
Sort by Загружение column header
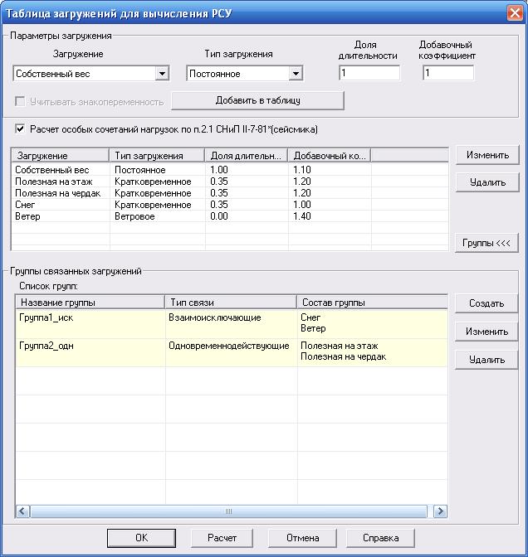pos(61,156)
